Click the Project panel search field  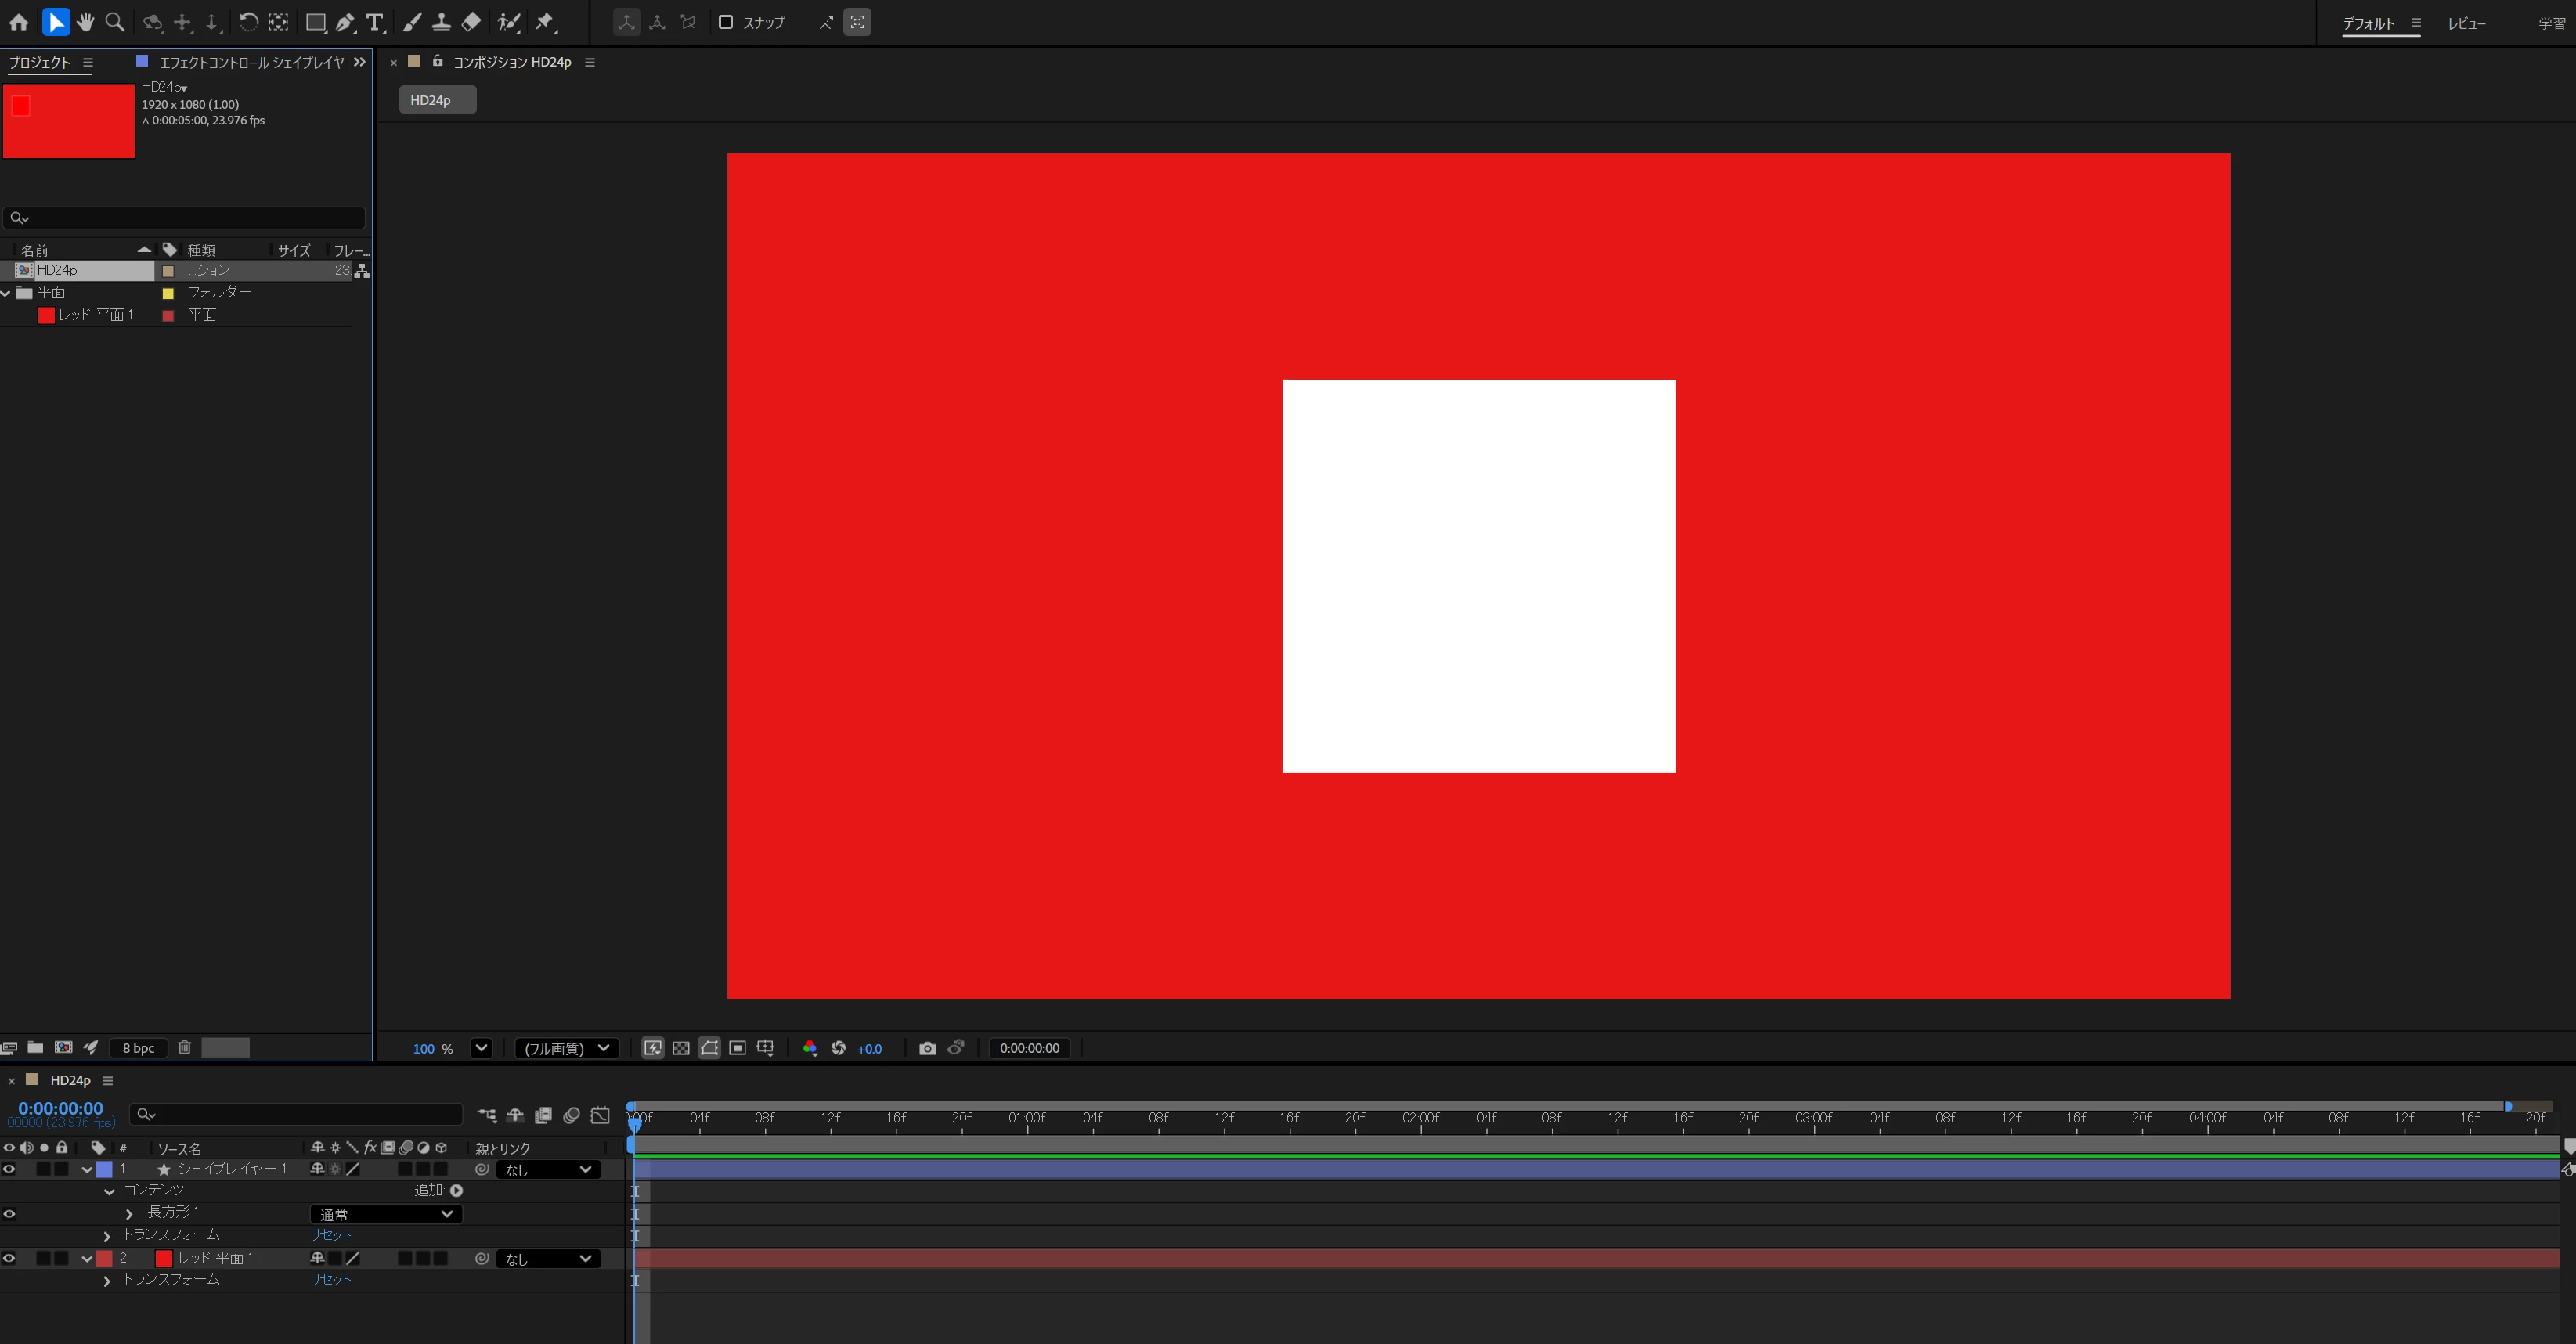(x=185, y=217)
